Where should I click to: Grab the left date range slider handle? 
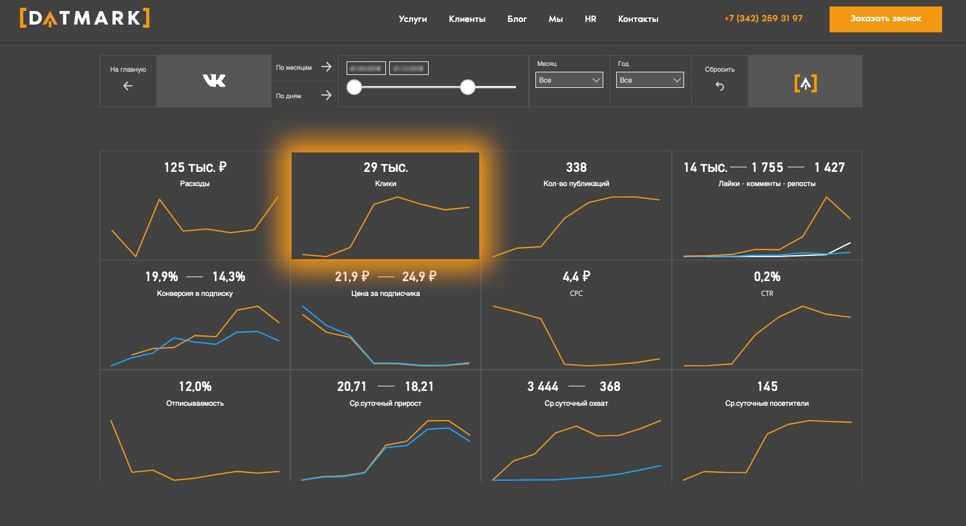[354, 87]
